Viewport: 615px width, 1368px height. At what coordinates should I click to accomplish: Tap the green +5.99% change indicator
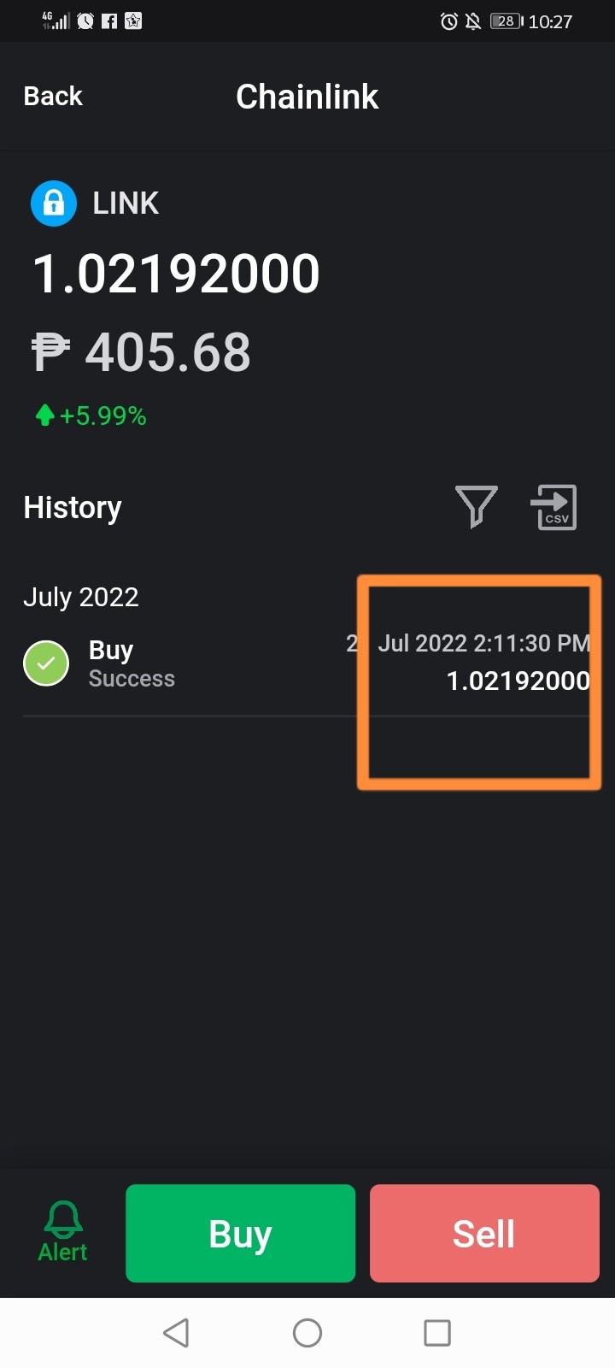(91, 416)
